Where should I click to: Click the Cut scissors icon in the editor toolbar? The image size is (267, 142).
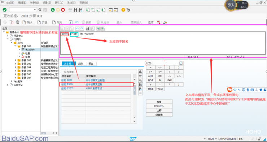(62, 28)
